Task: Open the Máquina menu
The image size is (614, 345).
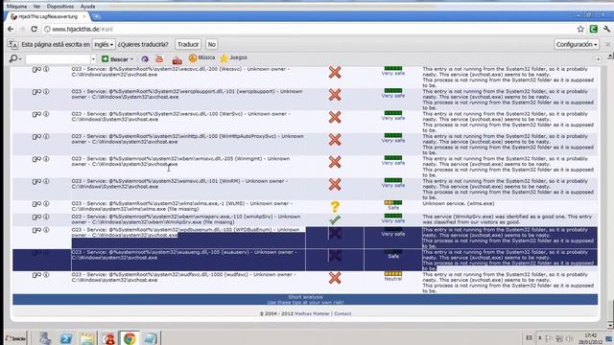Action: pyautogui.click(x=16, y=7)
